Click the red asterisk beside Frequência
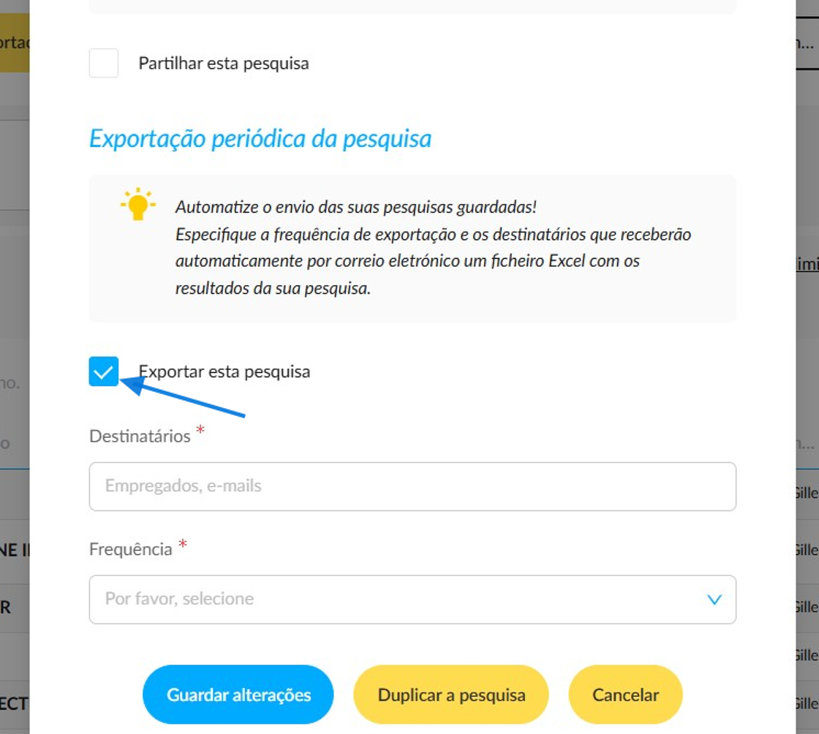 [x=182, y=544]
